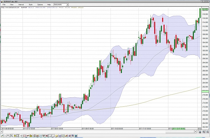The width and height of the screenshot is (210, 138).
Task: Open the Options menu
Action: coord(40,5)
